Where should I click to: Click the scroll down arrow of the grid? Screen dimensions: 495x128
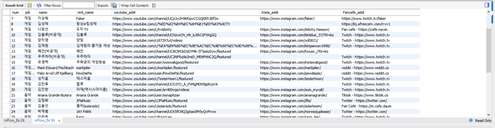489,115
